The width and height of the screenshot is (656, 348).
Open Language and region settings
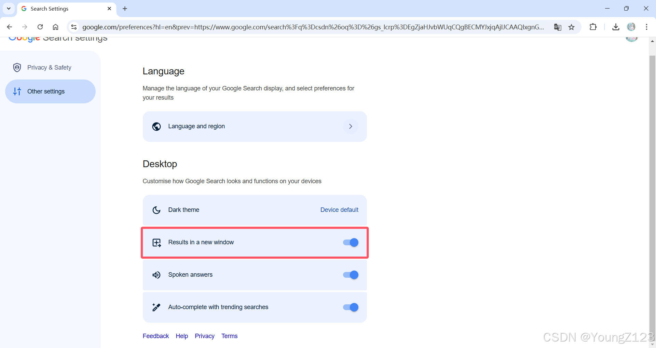(x=255, y=127)
